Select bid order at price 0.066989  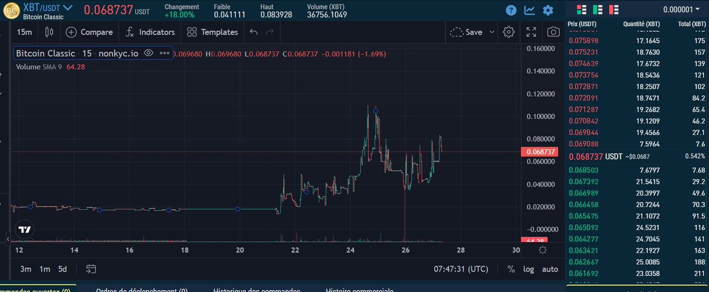coord(637,193)
